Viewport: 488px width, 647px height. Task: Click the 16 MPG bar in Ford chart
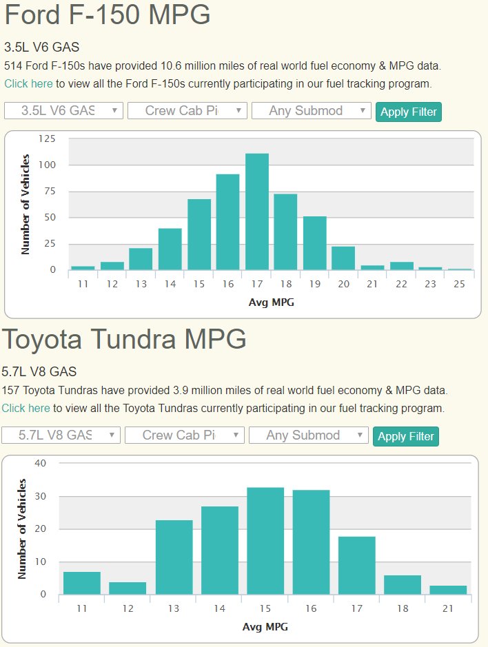228,222
